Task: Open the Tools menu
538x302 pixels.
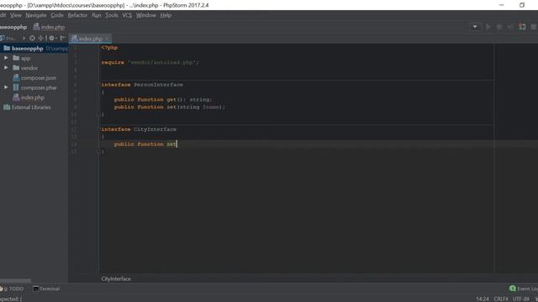Action: 112,15
